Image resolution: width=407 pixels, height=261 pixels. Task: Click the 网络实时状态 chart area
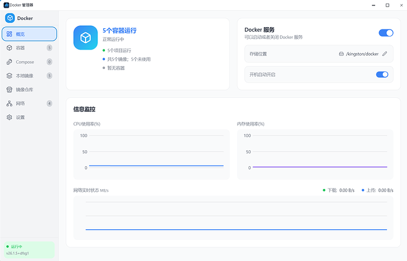coord(234,218)
